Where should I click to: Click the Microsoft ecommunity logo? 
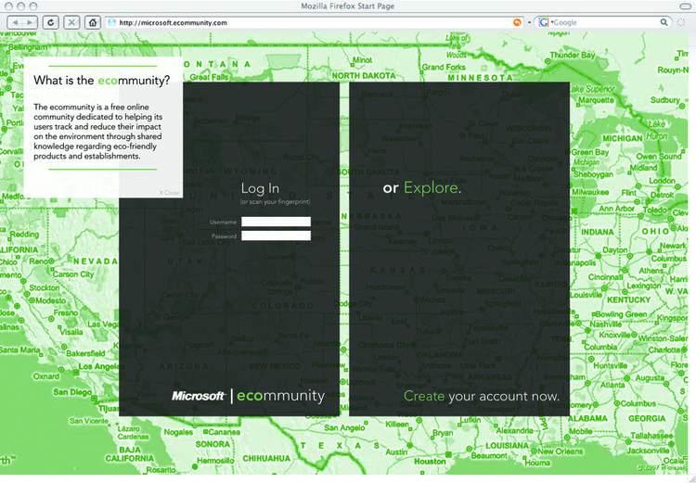pos(248,396)
